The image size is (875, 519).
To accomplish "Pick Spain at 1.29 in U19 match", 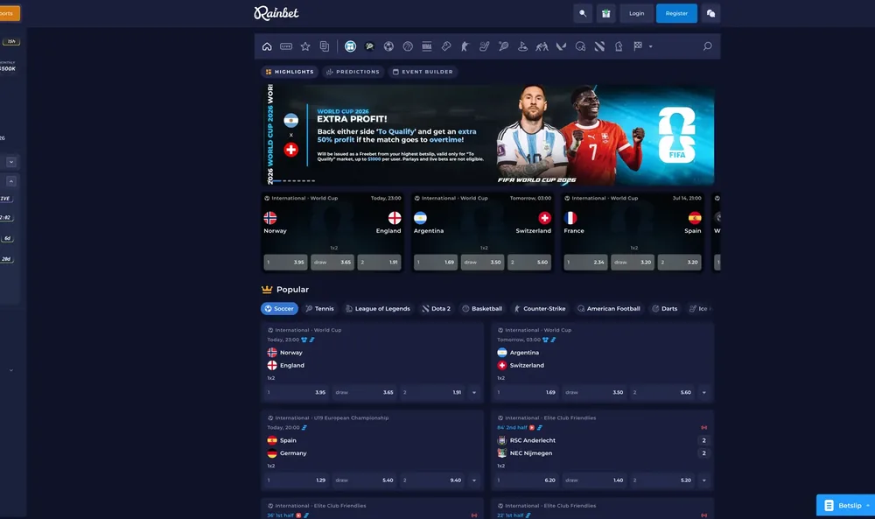I will click(x=297, y=480).
